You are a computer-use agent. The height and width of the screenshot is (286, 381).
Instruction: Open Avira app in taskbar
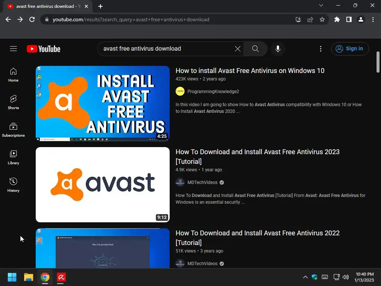[61, 277]
